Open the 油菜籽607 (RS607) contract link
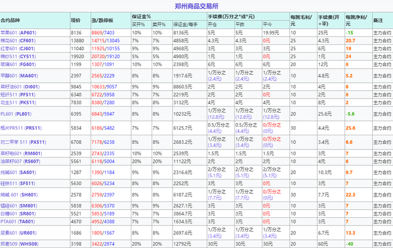The height and width of the screenshot is (248, 393). [x=20, y=161]
